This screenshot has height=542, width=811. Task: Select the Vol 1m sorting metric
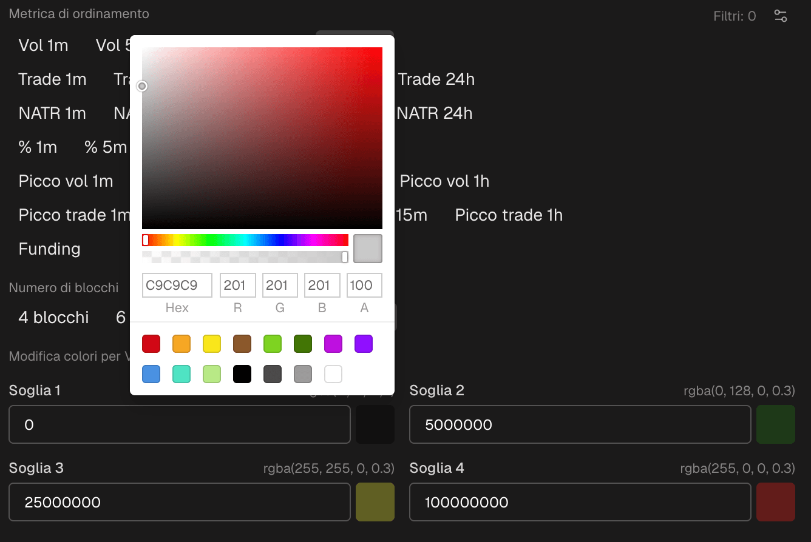(43, 45)
